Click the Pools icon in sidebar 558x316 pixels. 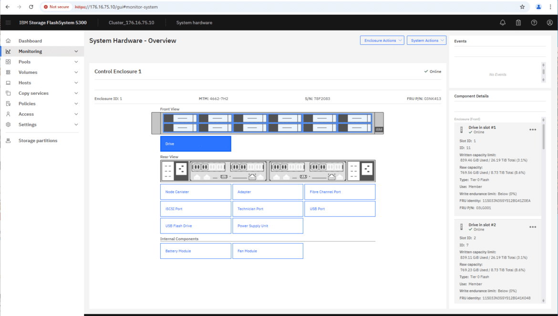coord(8,62)
